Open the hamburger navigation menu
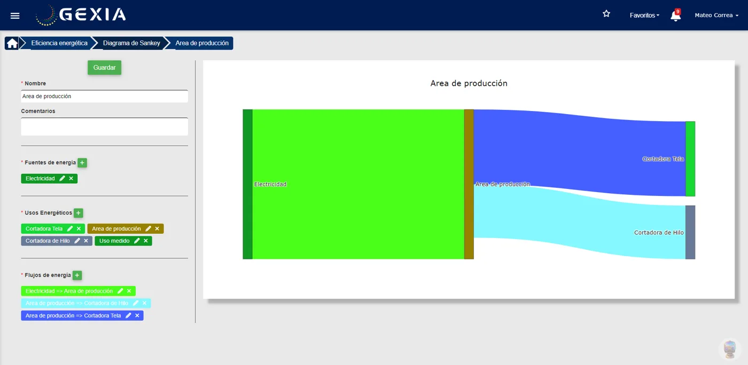This screenshot has width=748, height=365. [15, 15]
